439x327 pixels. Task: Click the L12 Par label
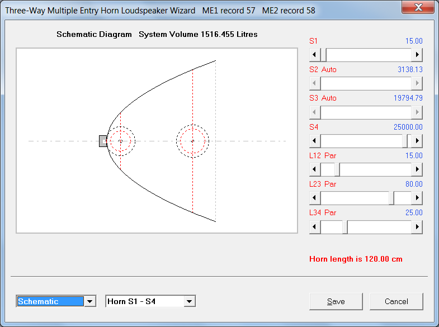(323, 155)
